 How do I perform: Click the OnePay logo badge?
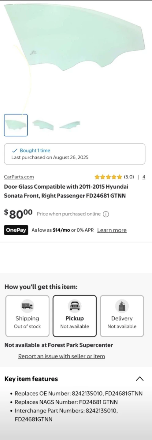(x=16, y=230)
